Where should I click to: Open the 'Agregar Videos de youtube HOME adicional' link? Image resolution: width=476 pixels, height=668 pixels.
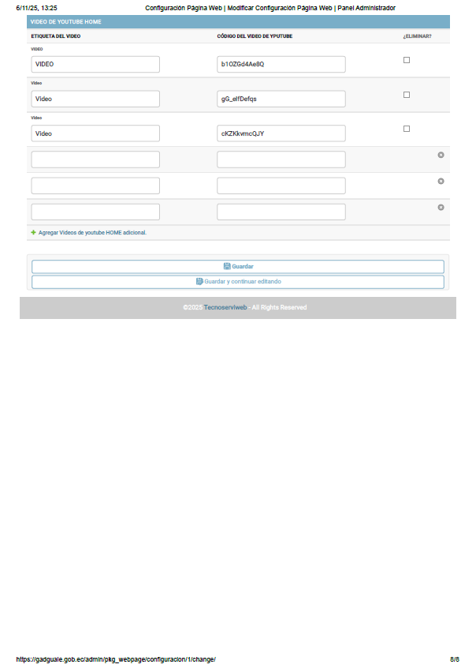coord(92,233)
